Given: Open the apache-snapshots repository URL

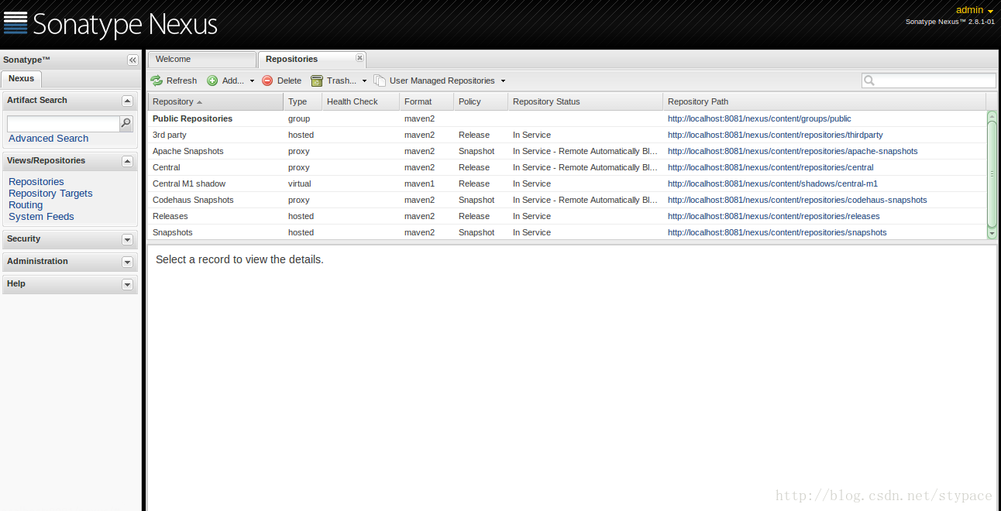Looking at the screenshot, I should point(793,152).
